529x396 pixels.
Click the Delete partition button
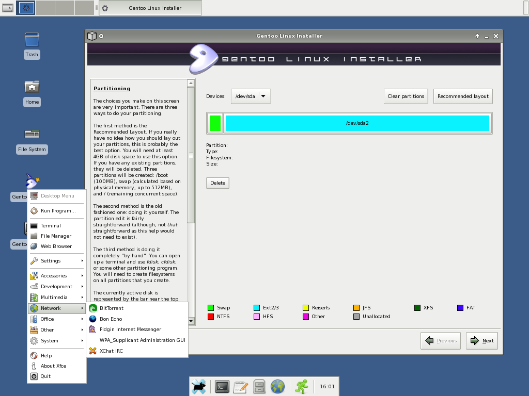[217, 183]
